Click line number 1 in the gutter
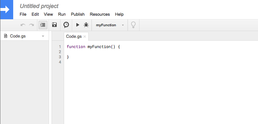 point(60,47)
